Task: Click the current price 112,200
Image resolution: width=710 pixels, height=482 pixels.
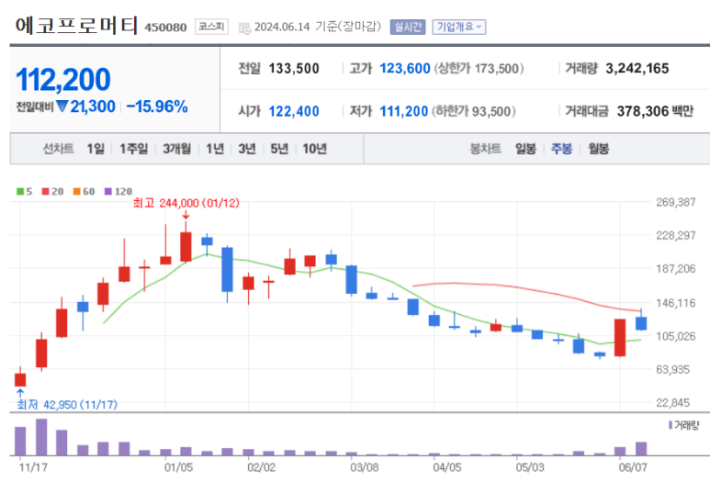Action: [x=63, y=79]
